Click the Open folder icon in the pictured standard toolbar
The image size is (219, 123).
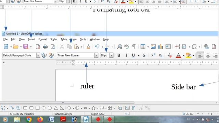coord(16,46)
